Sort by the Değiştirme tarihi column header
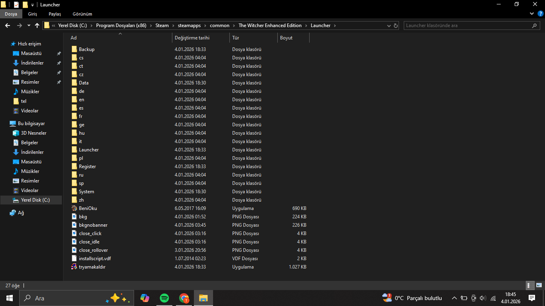 click(x=201, y=38)
